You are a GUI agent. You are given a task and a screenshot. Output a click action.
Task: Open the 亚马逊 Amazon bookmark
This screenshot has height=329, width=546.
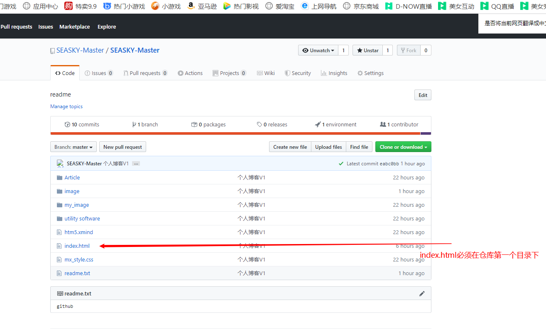point(202,6)
